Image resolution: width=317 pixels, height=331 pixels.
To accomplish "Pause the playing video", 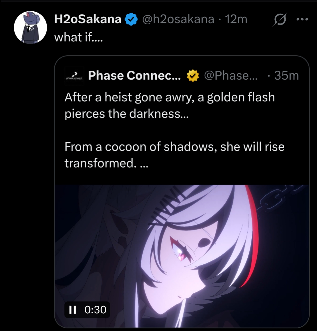I will tap(73, 310).
